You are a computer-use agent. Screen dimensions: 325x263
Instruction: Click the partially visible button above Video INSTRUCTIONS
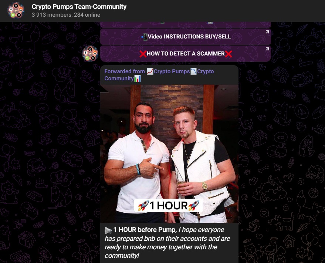tap(186, 24)
